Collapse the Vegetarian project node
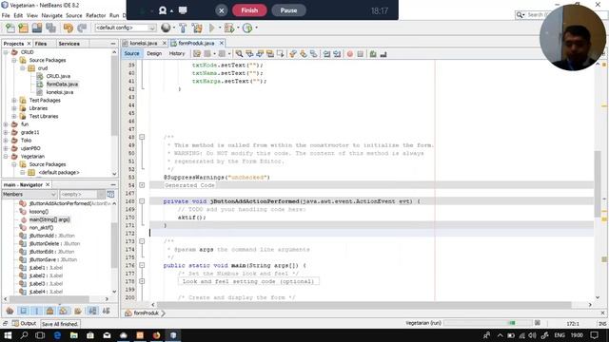The height and width of the screenshot is (342, 609). click(x=6, y=156)
